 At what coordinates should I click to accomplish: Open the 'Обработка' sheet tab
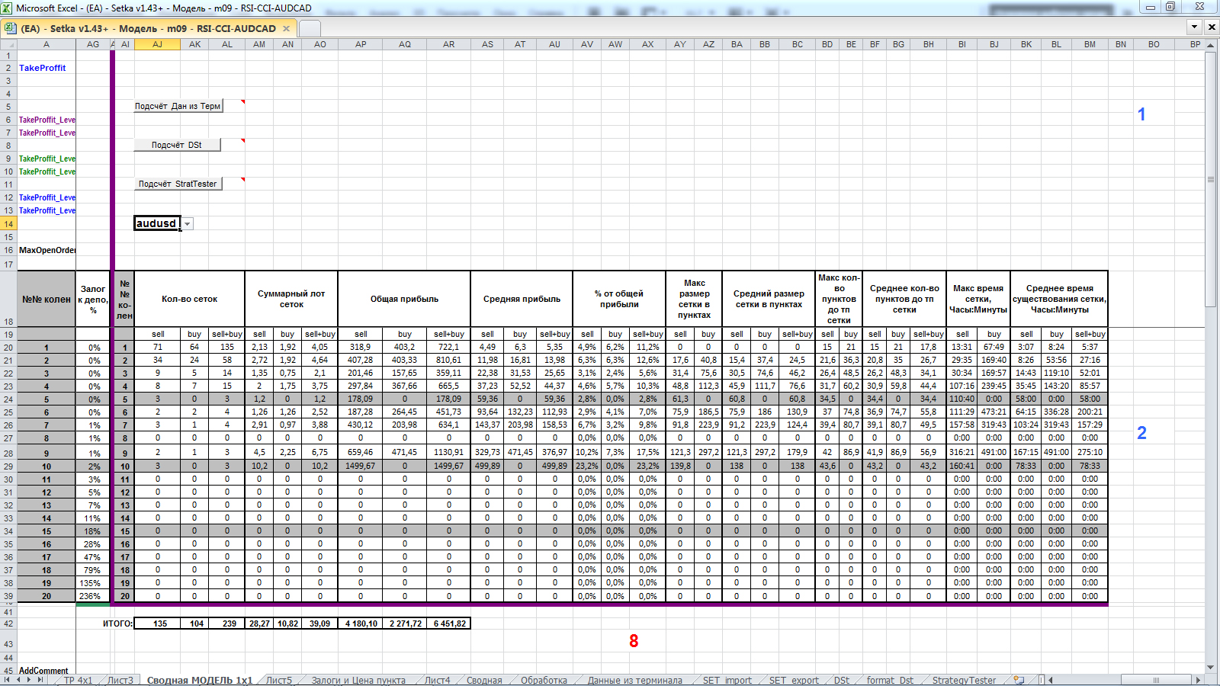(x=544, y=680)
